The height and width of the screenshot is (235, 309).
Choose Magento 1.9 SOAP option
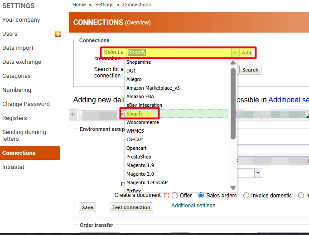177,182
